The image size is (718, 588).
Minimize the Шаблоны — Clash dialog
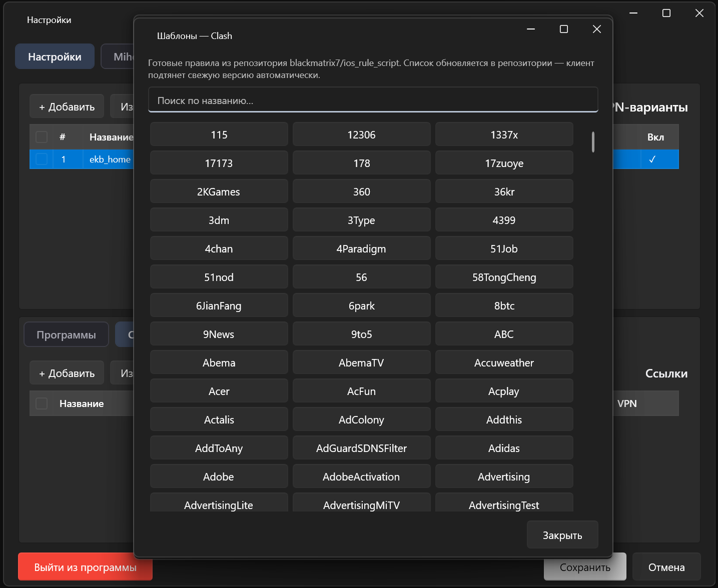tap(531, 29)
